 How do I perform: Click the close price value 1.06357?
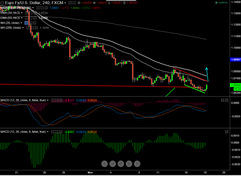coord(132,3)
